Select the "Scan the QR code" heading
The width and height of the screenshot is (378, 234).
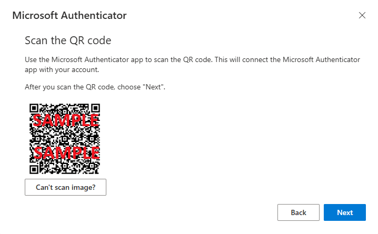click(68, 40)
